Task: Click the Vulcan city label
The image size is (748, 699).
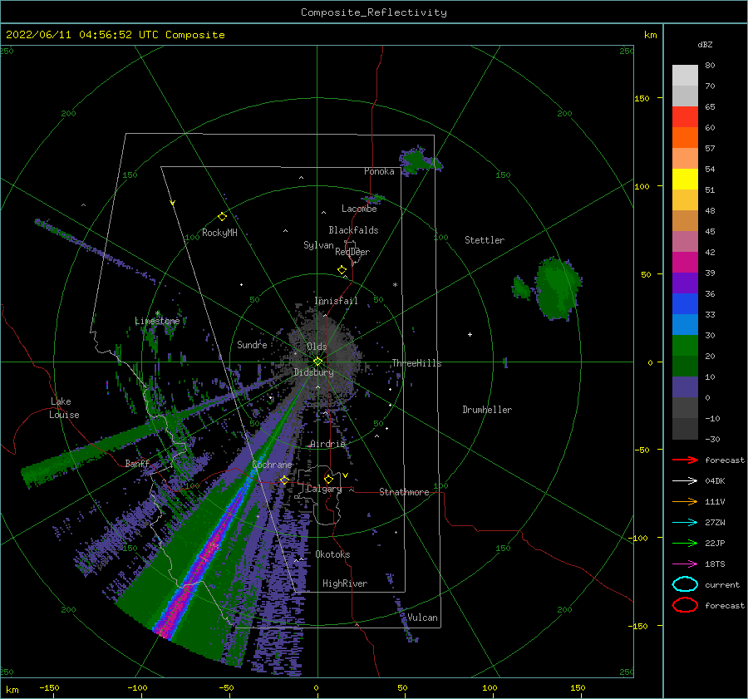Action: pyautogui.click(x=423, y=618)
